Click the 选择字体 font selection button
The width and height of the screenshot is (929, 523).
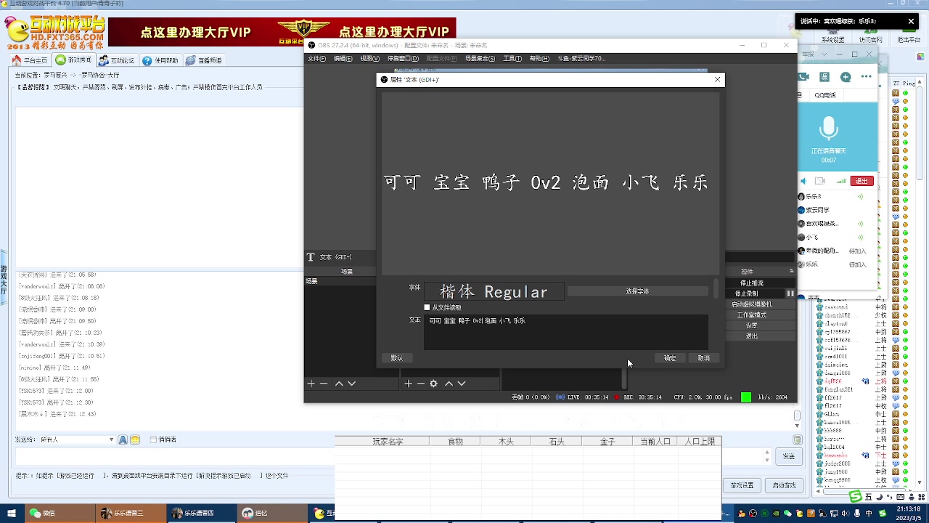point(637,291)
